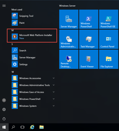Open the Event Viewer tile
This screenshot has height=131, width=119.
click(x=89, y=59)
